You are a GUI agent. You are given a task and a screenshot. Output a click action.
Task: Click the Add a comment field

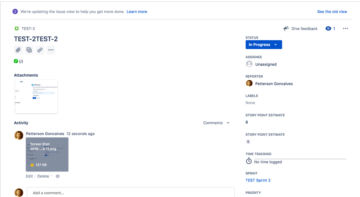131,192
